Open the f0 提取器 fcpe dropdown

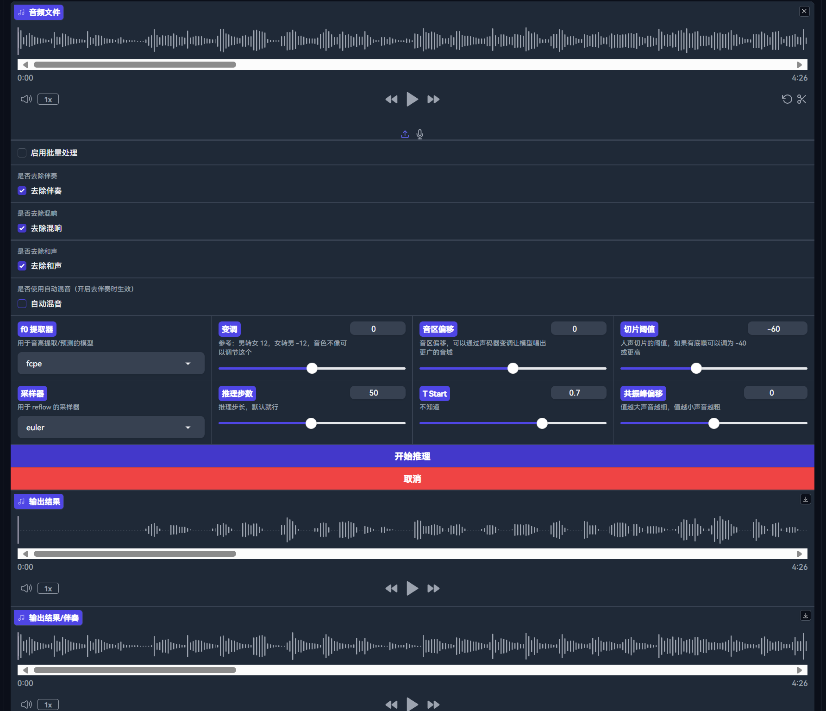[111, 364]
